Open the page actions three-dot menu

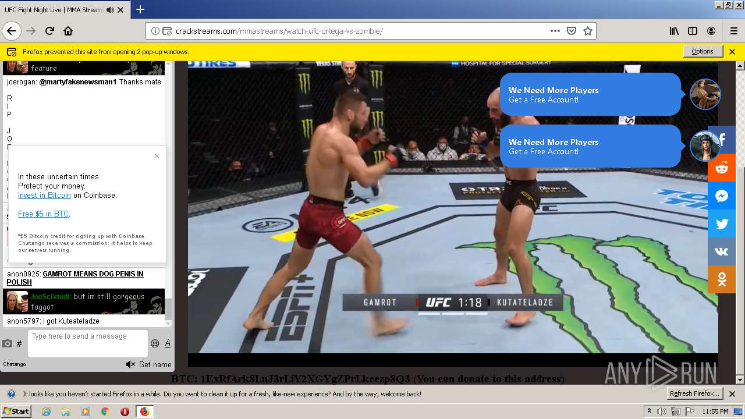(x=555, y=31)
